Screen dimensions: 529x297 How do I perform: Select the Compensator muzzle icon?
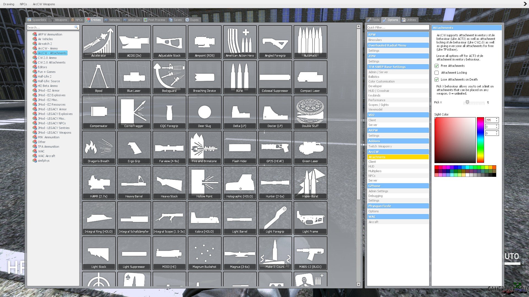pyautogui.click(x=99, y=112)
